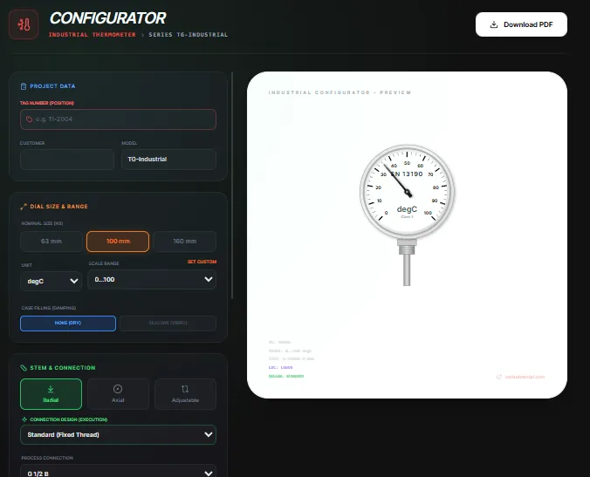Click the EN 13190 text on dial

(x=407, y=174)
